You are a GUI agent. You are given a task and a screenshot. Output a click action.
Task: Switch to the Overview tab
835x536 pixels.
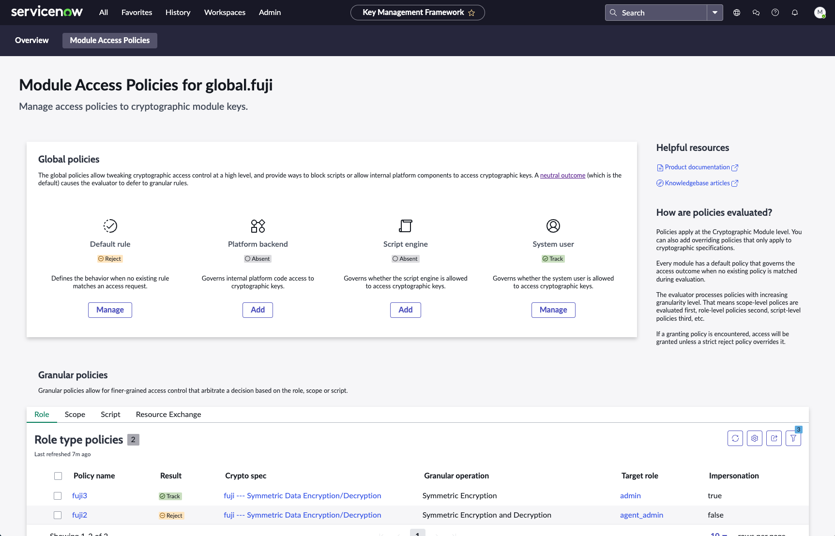pyautogui.click(x=32, y=41)
